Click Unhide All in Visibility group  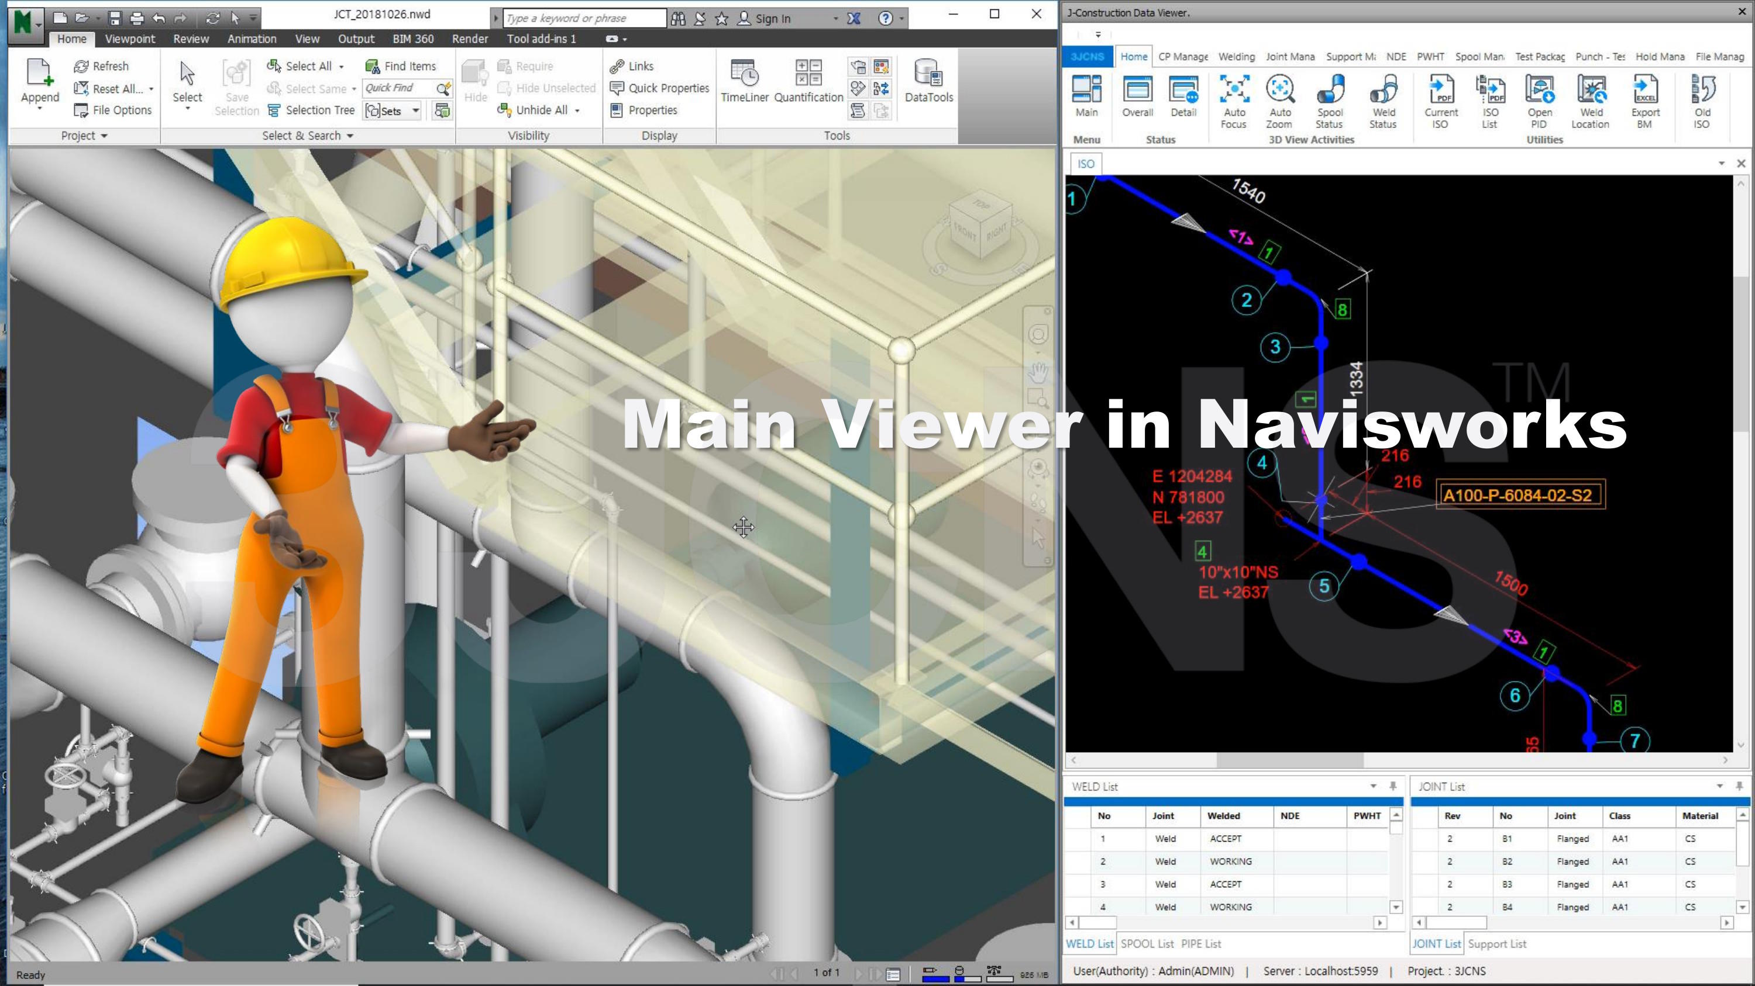click(x=532, y=110)
